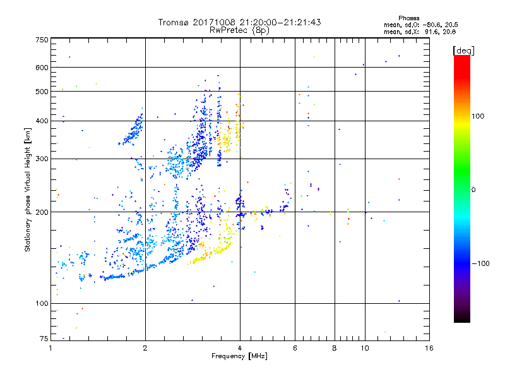Click y-axis tick label '100' at plot left
Viewport: 505px width, 379px height.
click(42, 304)
